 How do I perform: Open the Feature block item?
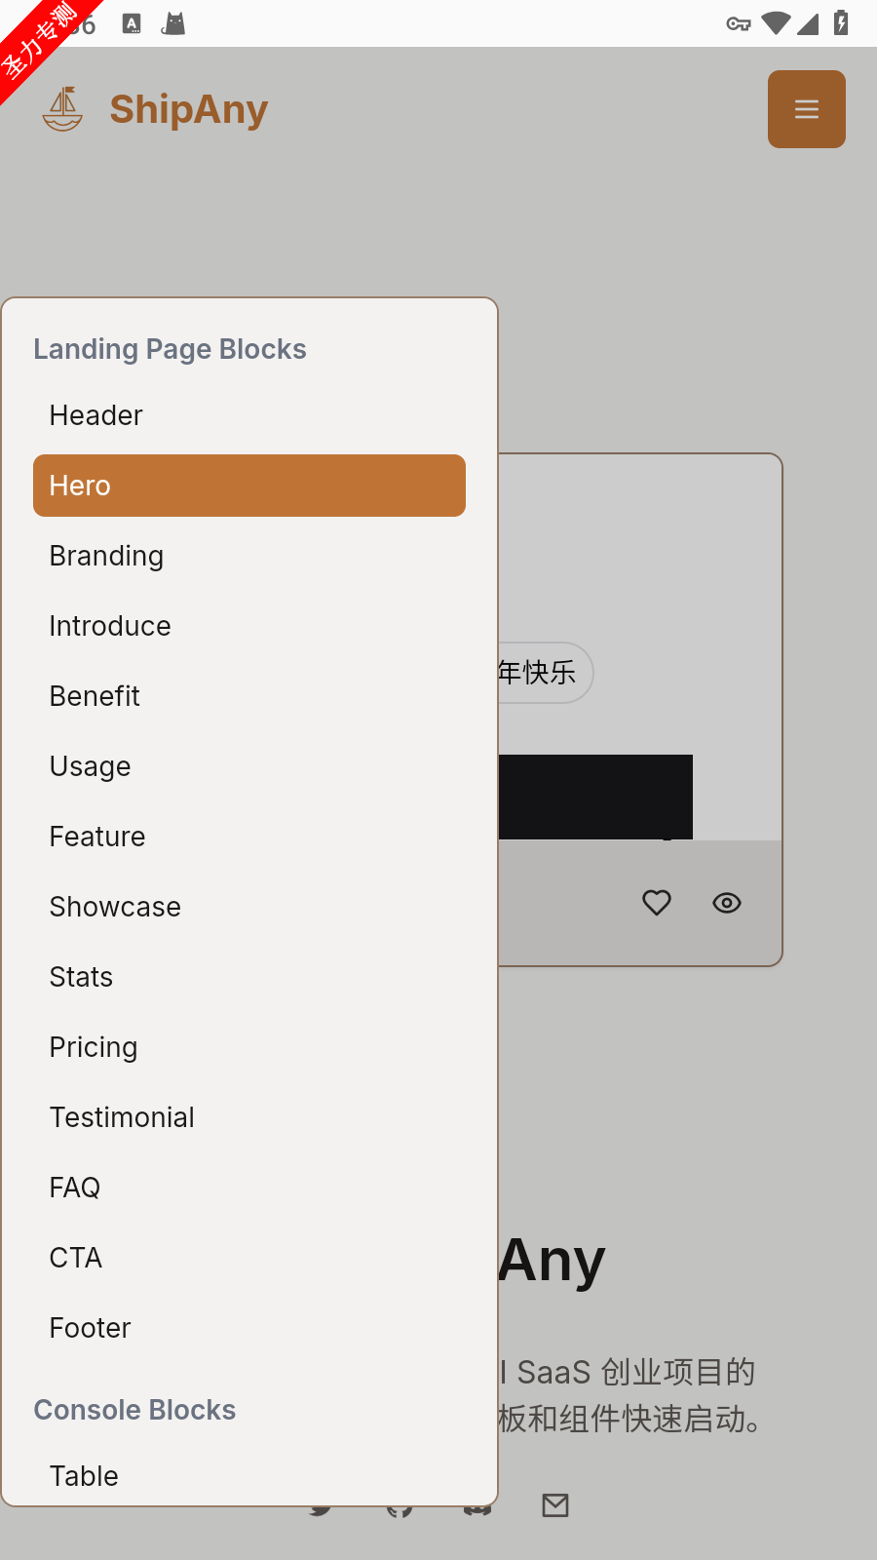[x=249, y=837]
